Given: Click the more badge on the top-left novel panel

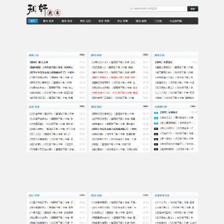Looking at the screenshot, I should coord(82,55).
